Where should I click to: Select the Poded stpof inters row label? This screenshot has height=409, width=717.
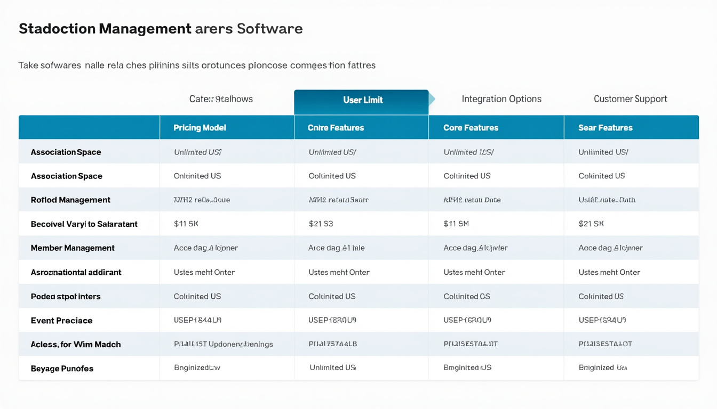click(x=66, y=297)
